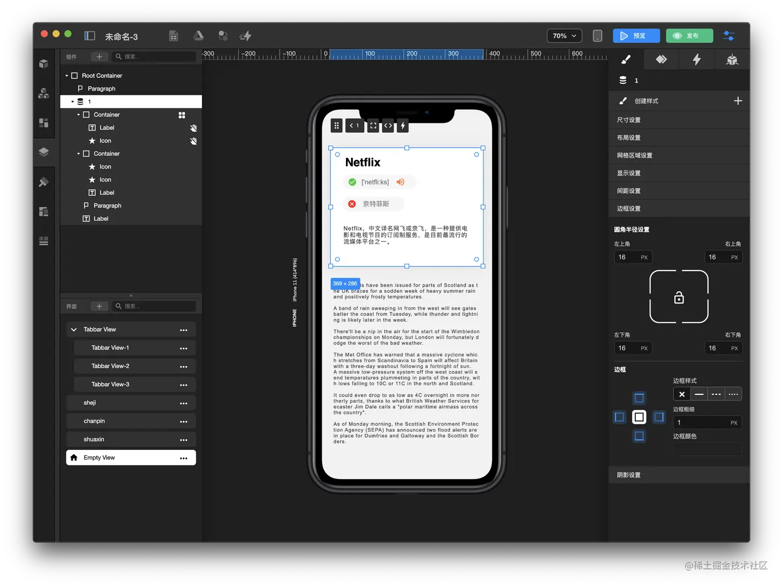The width and height of the screenshot is (783, 586).
Task: Collapse the tree node named 1
Action: (x=72, y=102)
